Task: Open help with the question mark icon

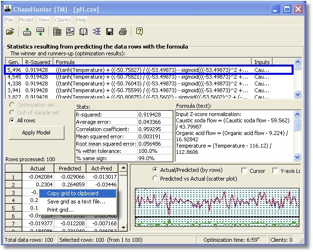Action: point(139,32)
